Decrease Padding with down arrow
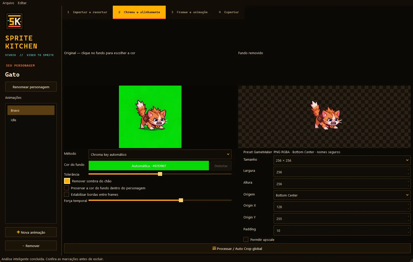 click(408, 233)
